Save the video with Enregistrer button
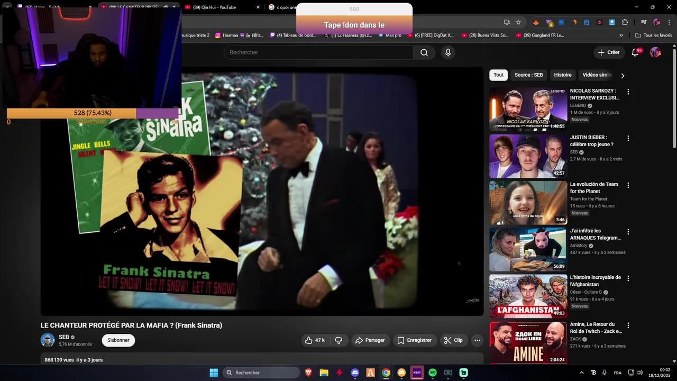Screen dimensions: 677x381 415,340
